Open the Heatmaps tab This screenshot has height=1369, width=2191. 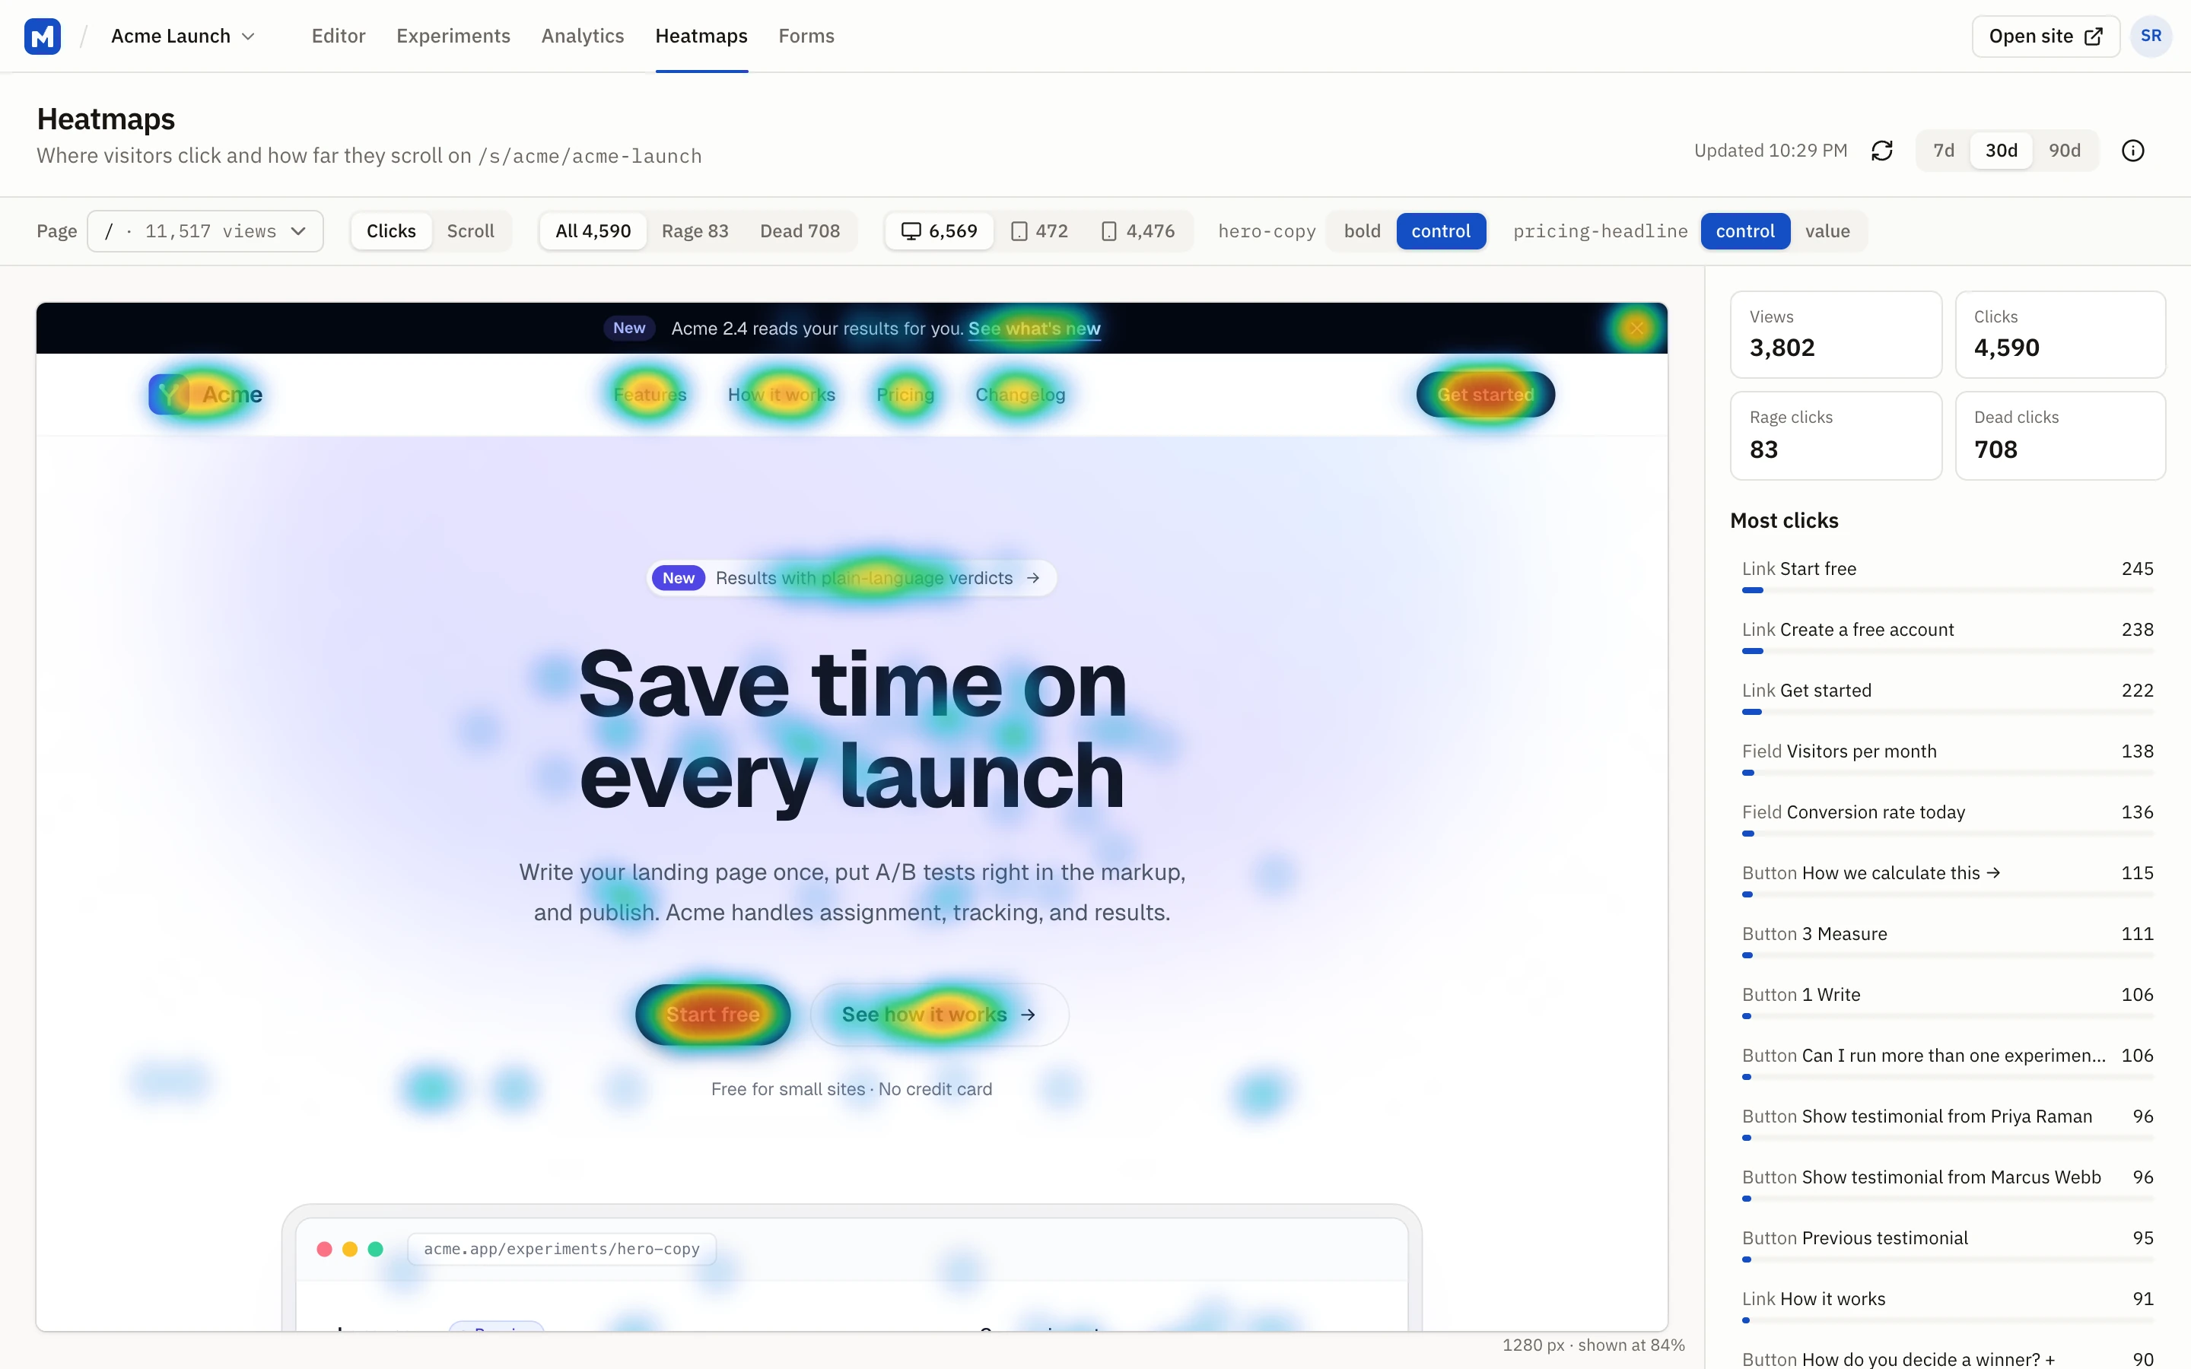[x=701, y=37]
